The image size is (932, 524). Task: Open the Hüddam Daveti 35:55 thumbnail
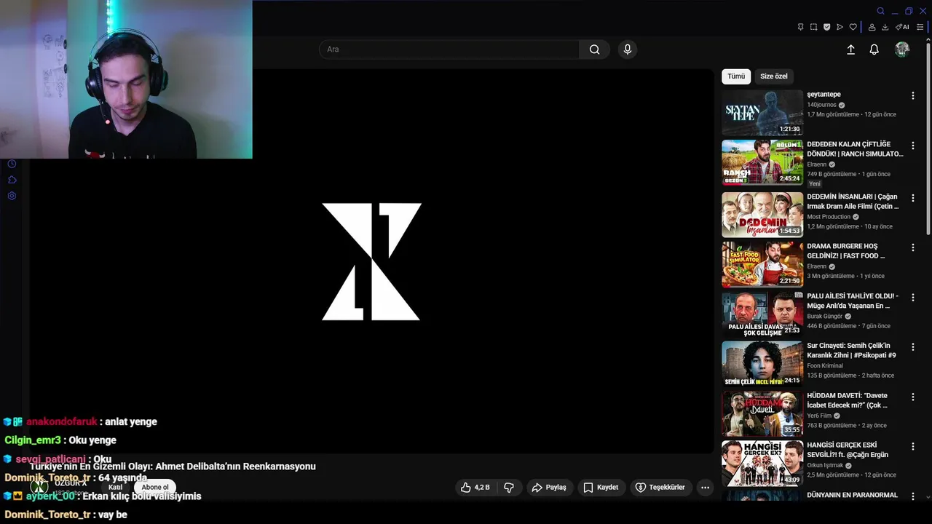(x=762, y=414)
